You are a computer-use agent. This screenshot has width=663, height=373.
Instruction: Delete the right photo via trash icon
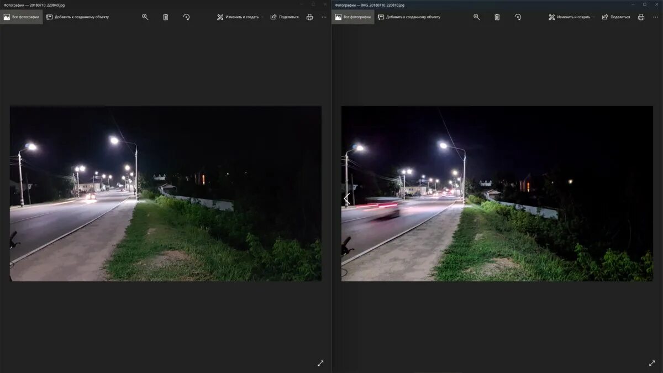pyautogui.click(x=497, y=17)
